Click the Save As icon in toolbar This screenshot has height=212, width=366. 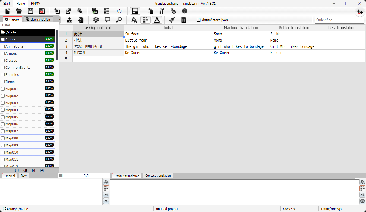click(x=42, y=11)
